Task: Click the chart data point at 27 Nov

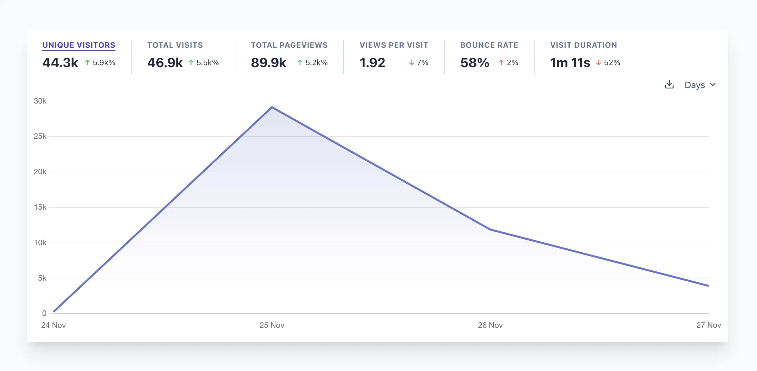Action: [708, 286]
